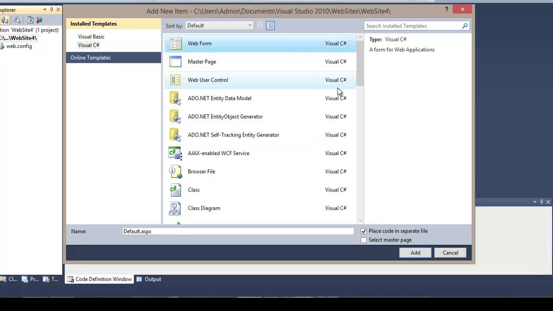Open lower-right panel window position dropdown
This screenshot has width=553, height=311.
click(535, 202)
